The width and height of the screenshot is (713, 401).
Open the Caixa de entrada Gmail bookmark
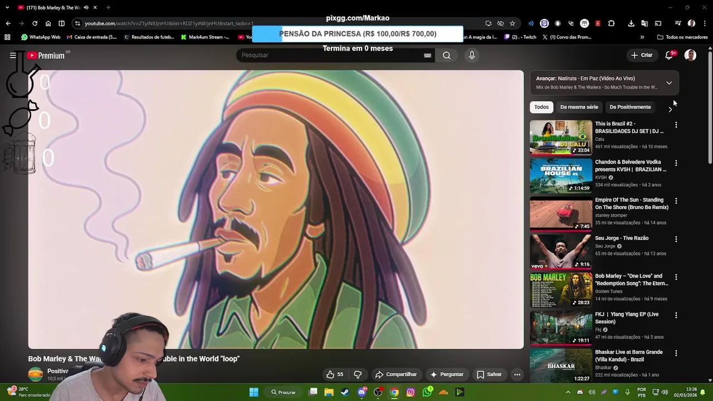91,37
